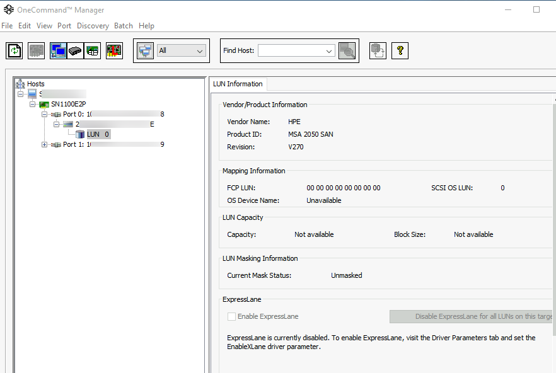Click the V270 revision value
556x373 pixels.
coord(296,147)
